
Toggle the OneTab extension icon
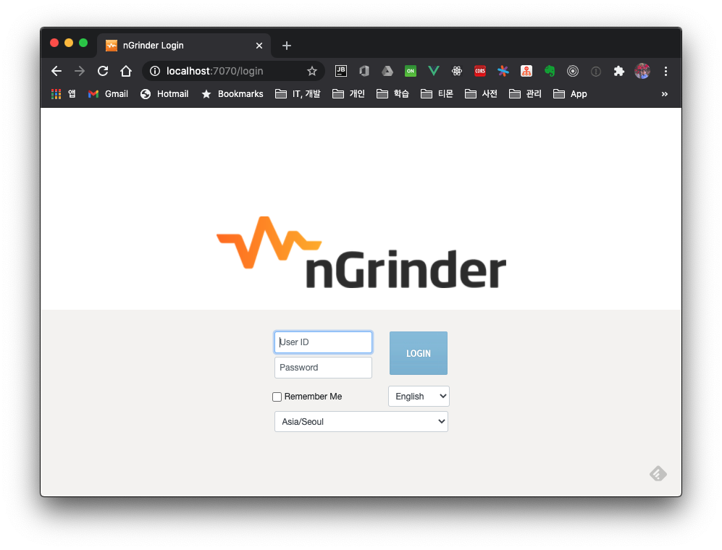point(411,71)
